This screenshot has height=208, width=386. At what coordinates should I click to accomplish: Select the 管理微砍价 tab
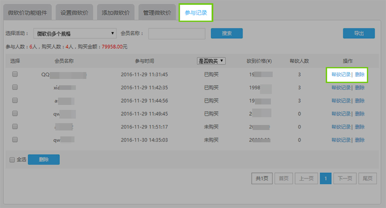pyautogui.click(x=157, y=13)
